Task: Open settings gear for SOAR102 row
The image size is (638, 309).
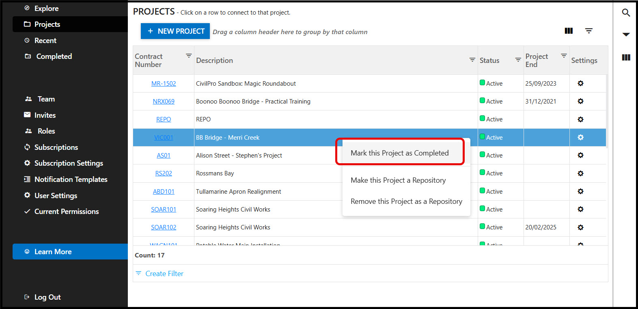Action: (580, 227)
